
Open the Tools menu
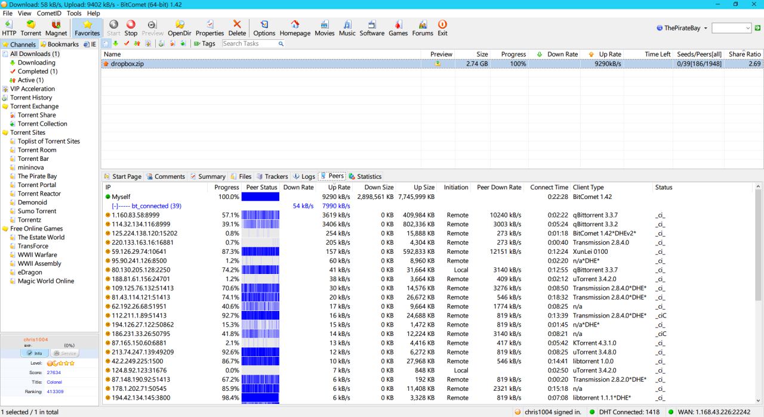pyautogui.click(x=74, y=13)
